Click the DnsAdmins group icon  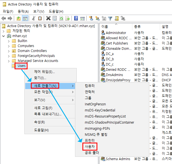point(103,75)
